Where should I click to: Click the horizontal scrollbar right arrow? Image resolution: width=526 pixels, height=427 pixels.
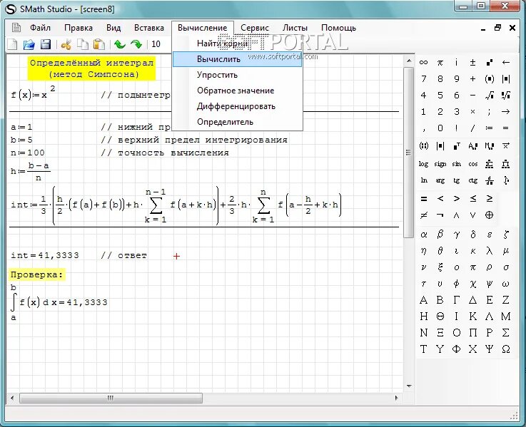397,398
